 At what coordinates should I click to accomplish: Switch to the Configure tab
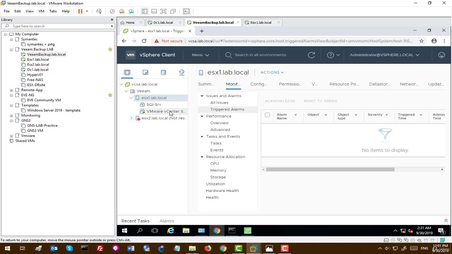(258, 84)
